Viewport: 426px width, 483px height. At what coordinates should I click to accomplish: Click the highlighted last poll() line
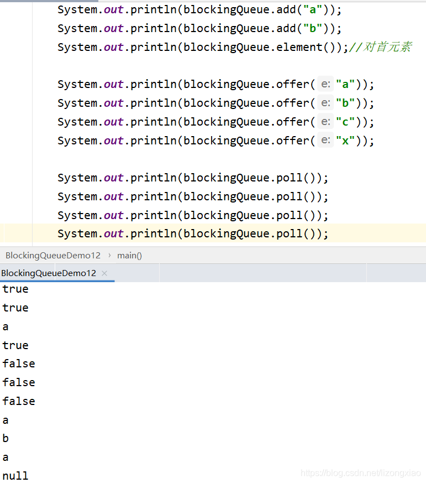click(x=192, y=234)
